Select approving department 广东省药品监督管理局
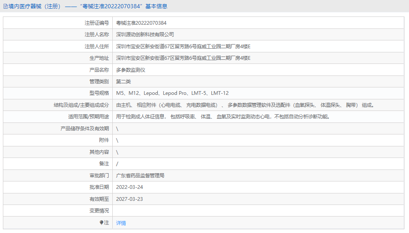The height and width of the screenshot is (233, 409). pos(140,175)
